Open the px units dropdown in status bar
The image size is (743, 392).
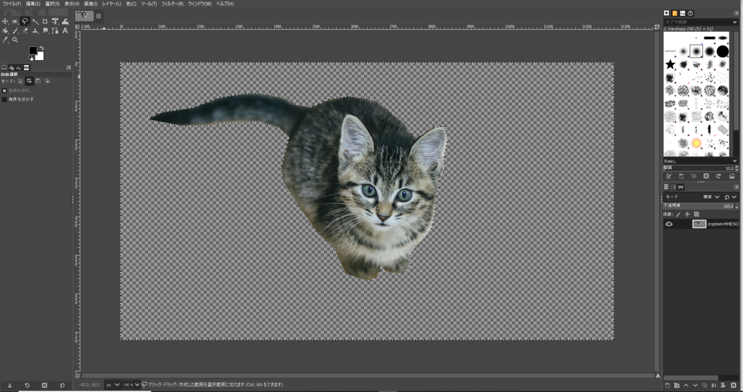(x=113, y=385)
